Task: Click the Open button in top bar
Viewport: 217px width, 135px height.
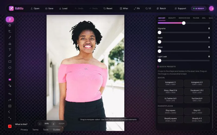Action: (35, 8)
